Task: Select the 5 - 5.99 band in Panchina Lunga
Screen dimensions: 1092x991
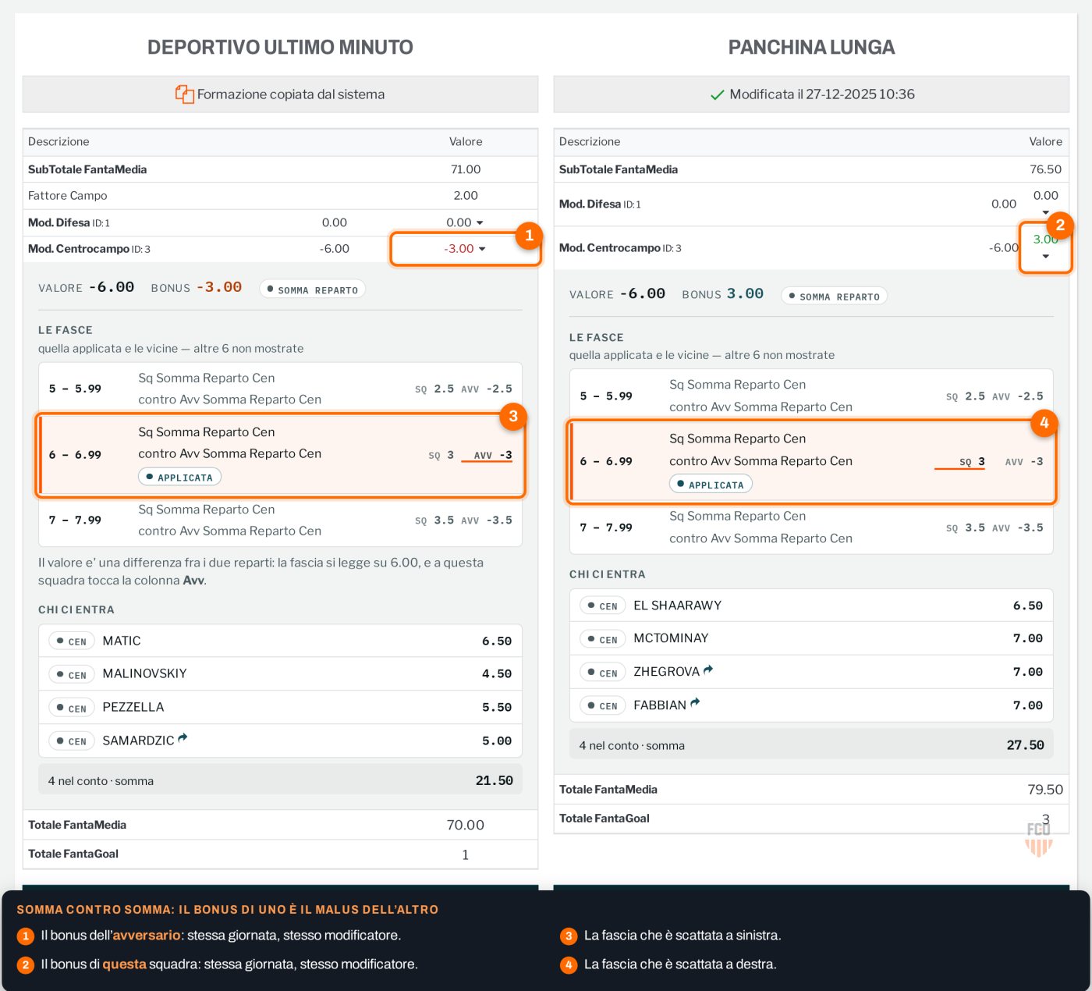Action: [811, 396]
